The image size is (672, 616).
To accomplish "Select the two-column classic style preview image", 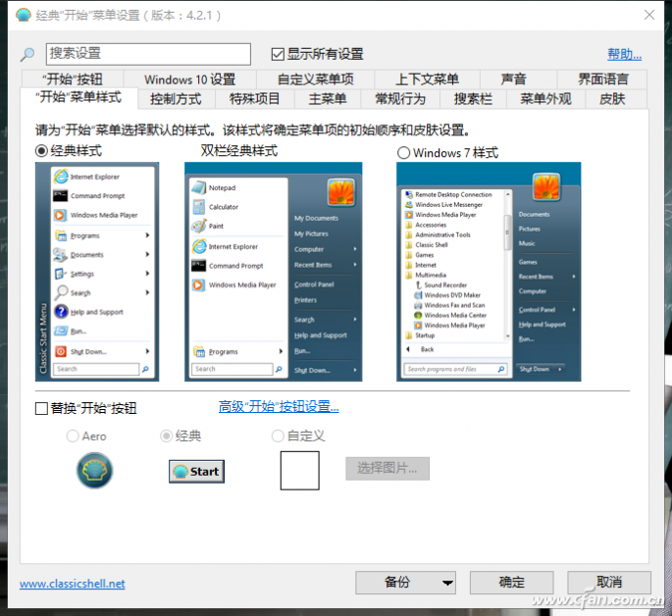I will point(274,271).
